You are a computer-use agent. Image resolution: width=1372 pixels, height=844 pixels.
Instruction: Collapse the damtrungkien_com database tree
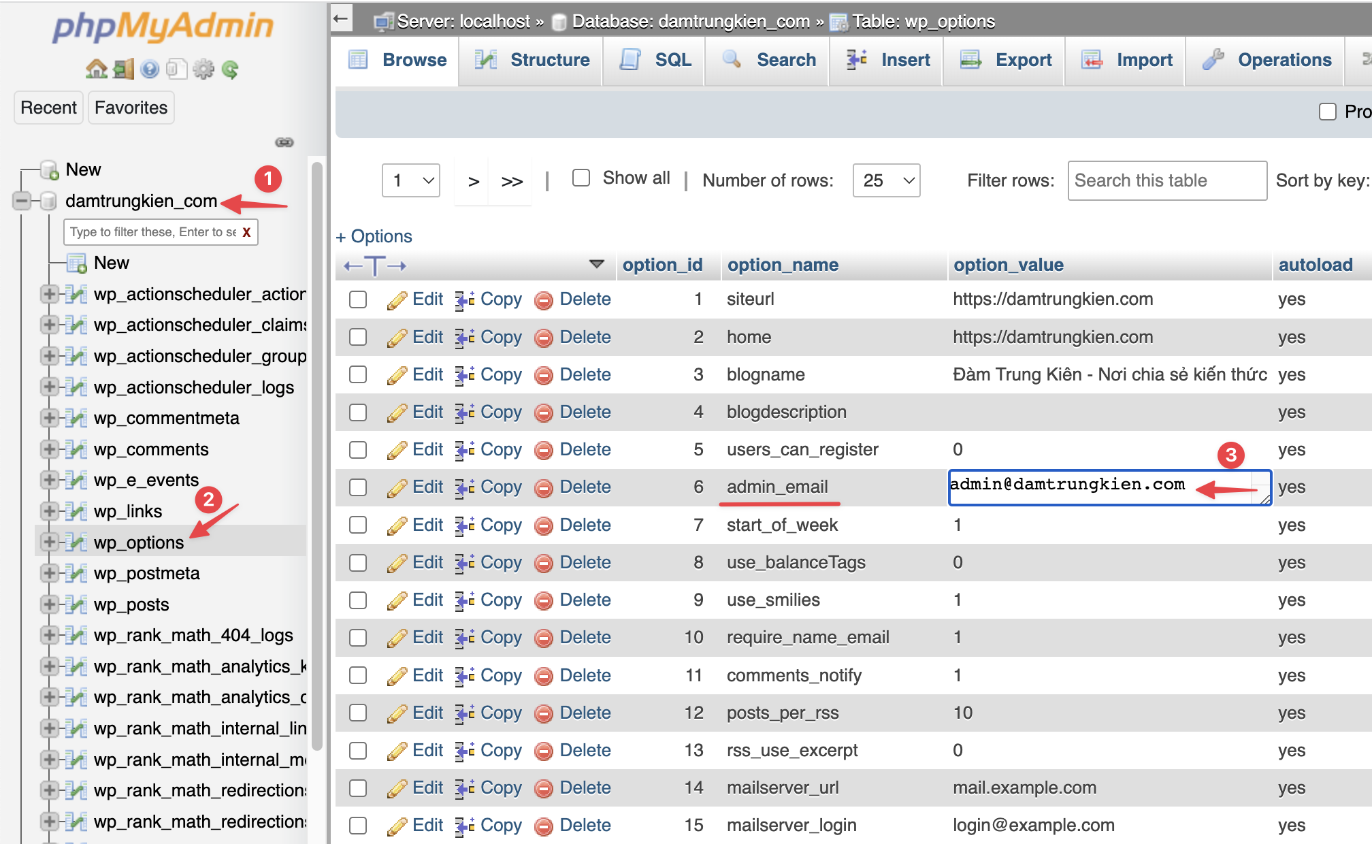tap(22, 201)
